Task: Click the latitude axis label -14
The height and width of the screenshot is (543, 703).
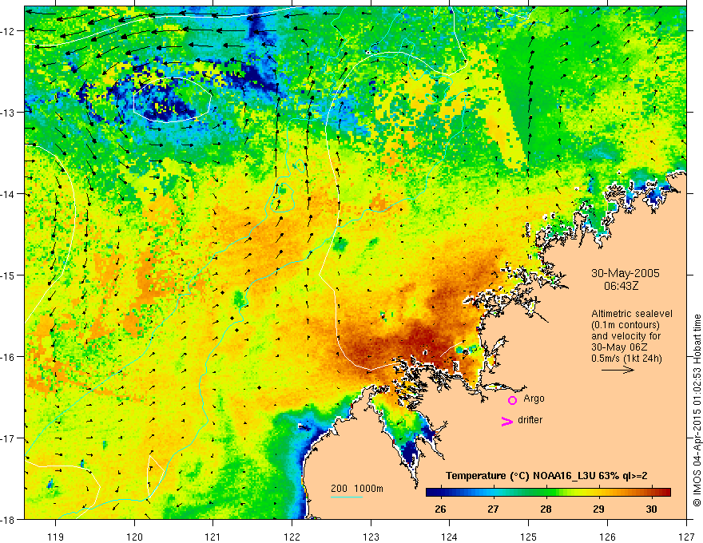Action: (x=9, y=194)
